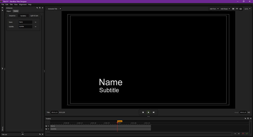This screenshot has height=137, width=253.
Task: Switch to the Object attributes tab
Action: pos(9,11)
